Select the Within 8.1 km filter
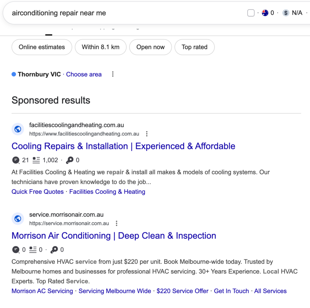Image resolution: width=310 pixels, height=308 pixels. coord(101,47)
